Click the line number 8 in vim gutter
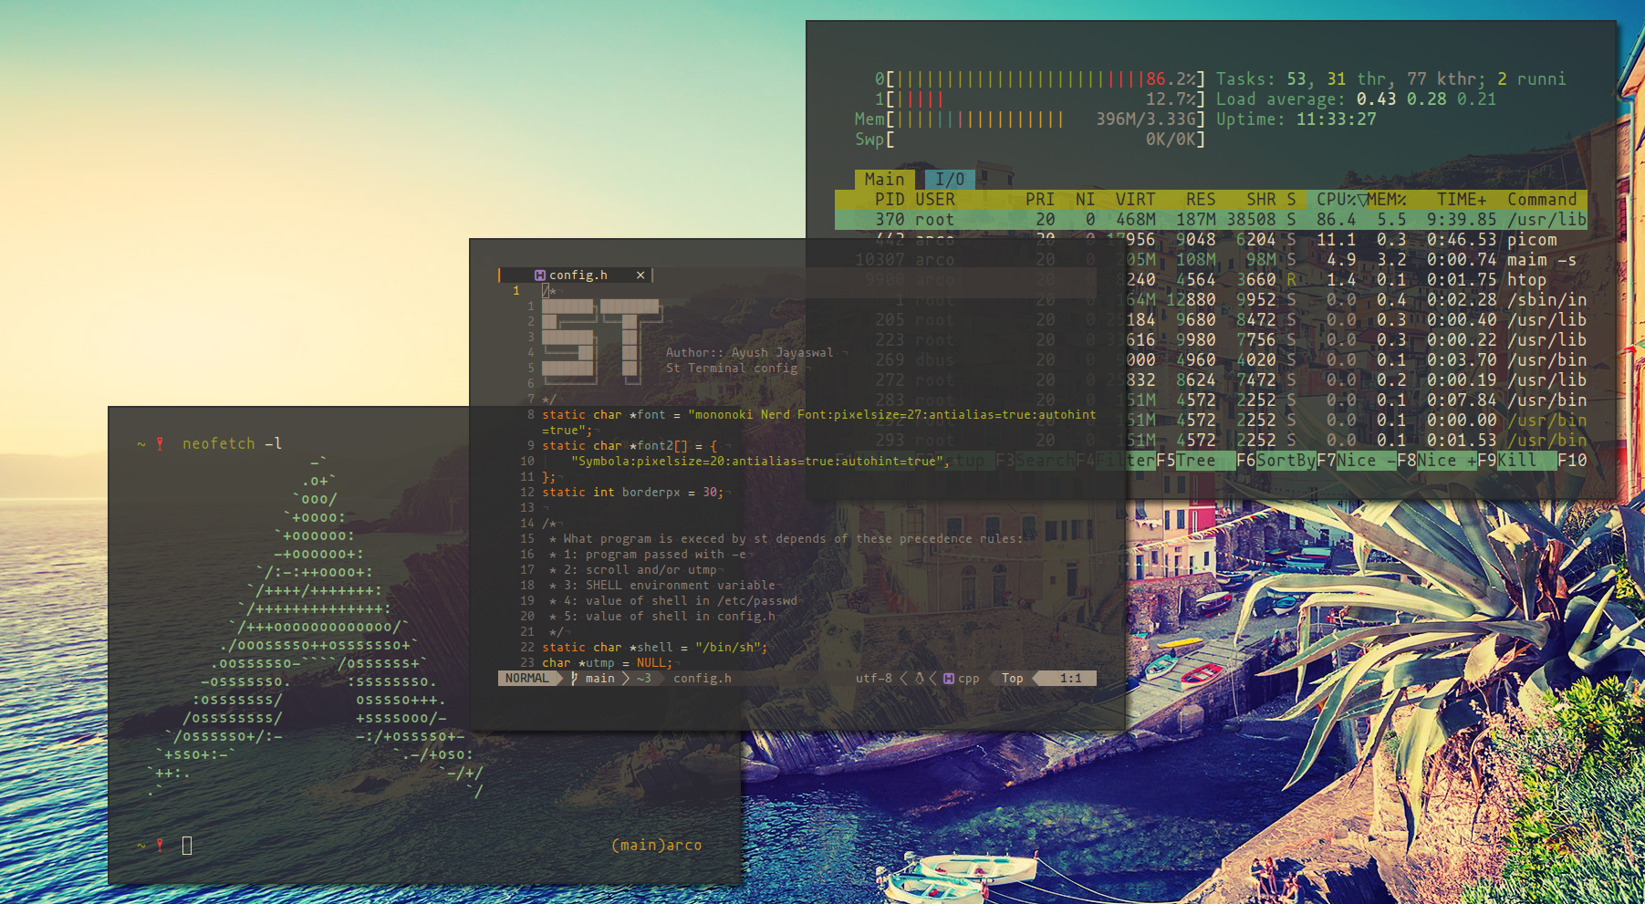 [x=530, y=415]
